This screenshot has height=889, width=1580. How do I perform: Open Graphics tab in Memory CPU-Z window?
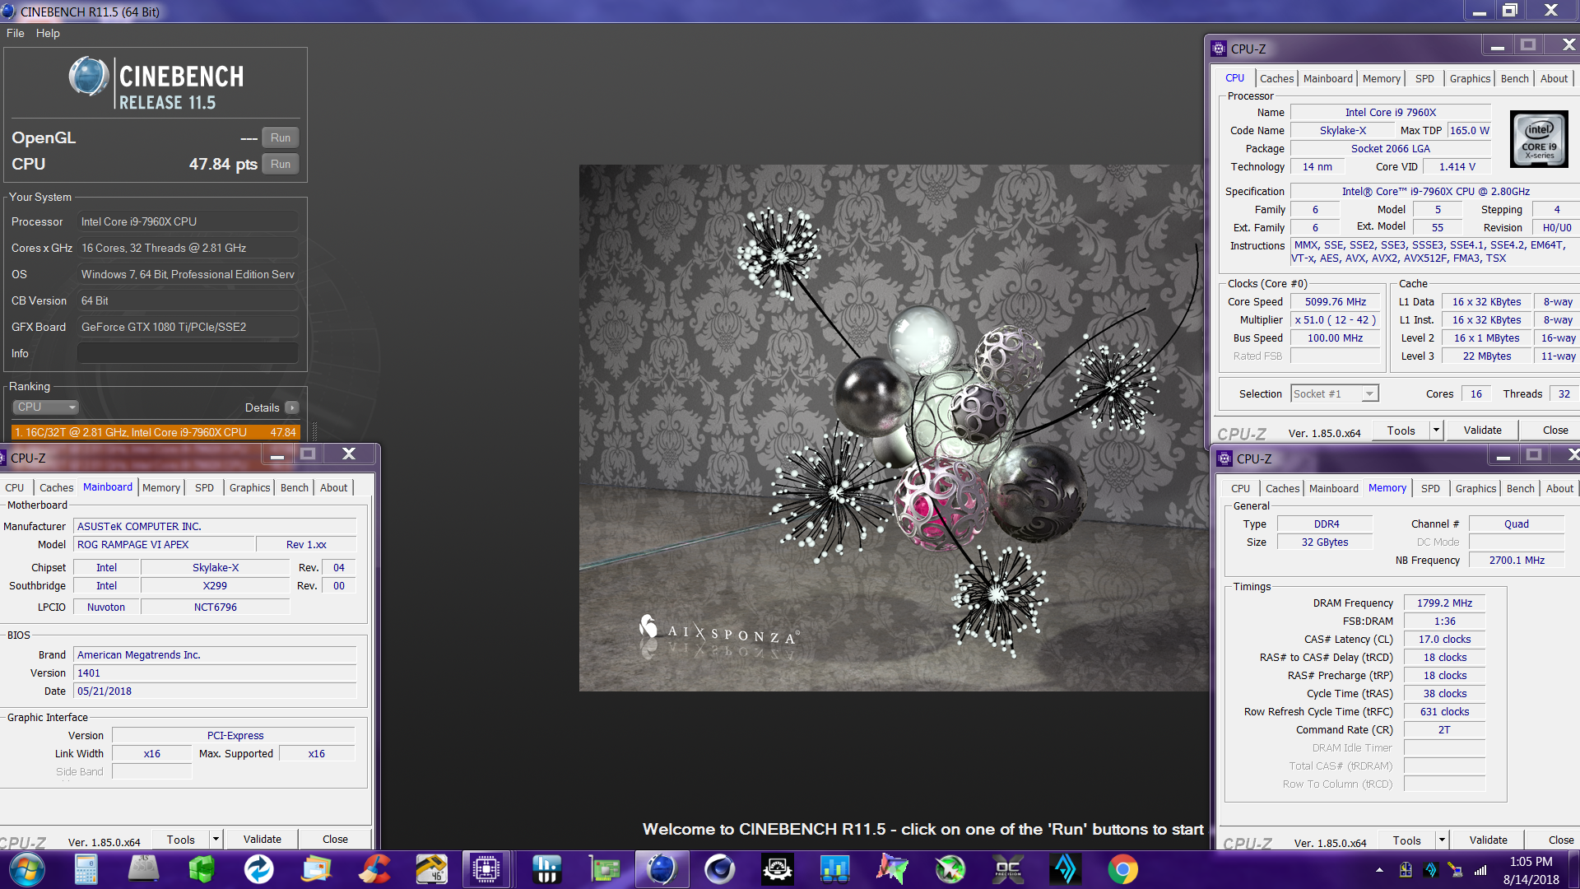coord(1475,488)
